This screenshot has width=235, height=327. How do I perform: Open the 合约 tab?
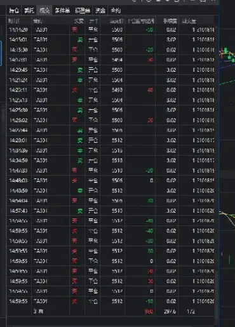(116, 10)
